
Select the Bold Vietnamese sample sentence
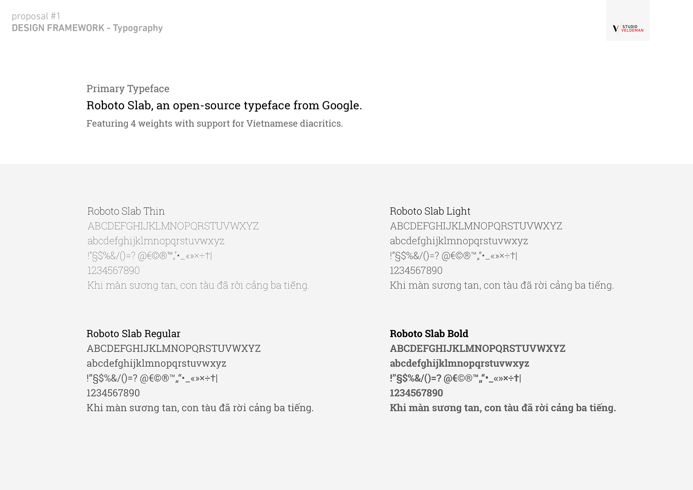point(503,408)
